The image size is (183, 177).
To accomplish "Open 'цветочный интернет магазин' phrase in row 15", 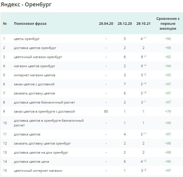I will click(38, 171).
